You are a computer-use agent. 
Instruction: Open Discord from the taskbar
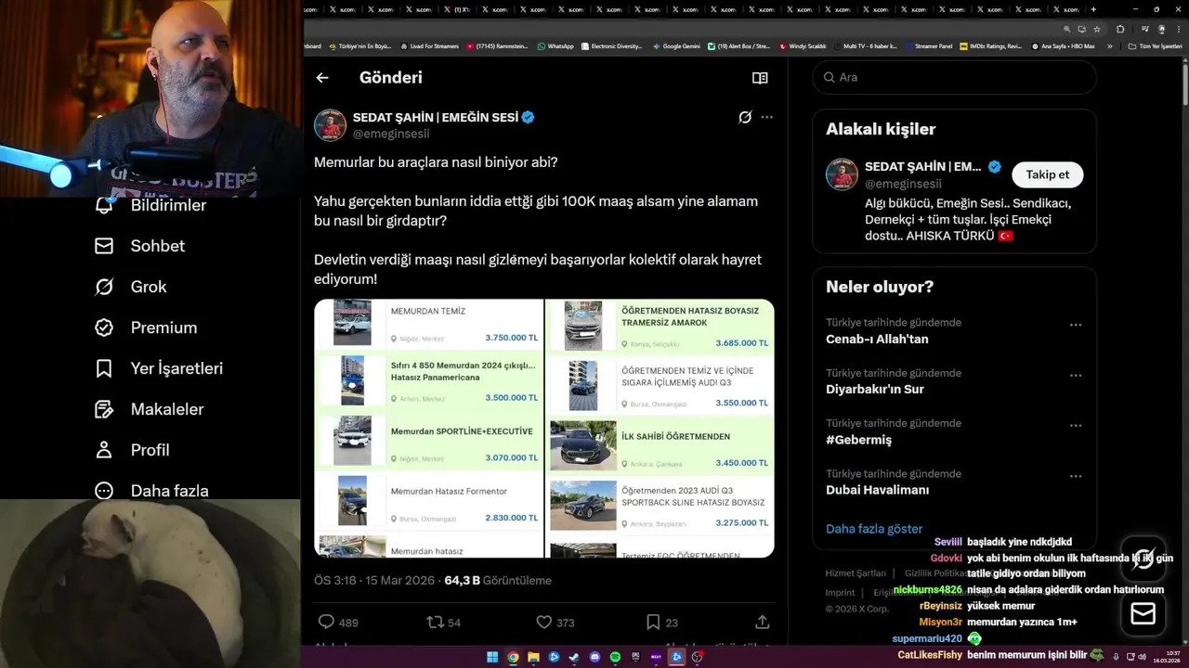click(x=594, y=657)
